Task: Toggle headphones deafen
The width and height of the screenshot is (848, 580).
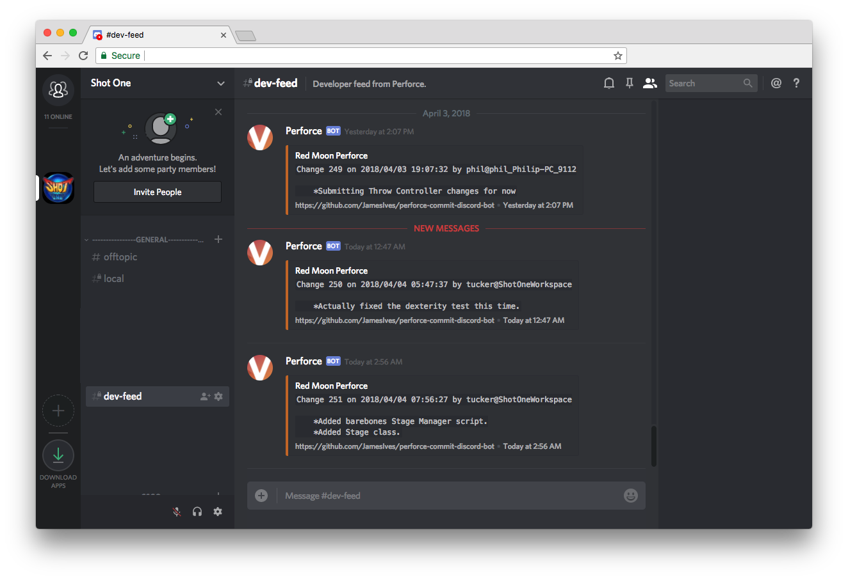Action: coord(197,512)
